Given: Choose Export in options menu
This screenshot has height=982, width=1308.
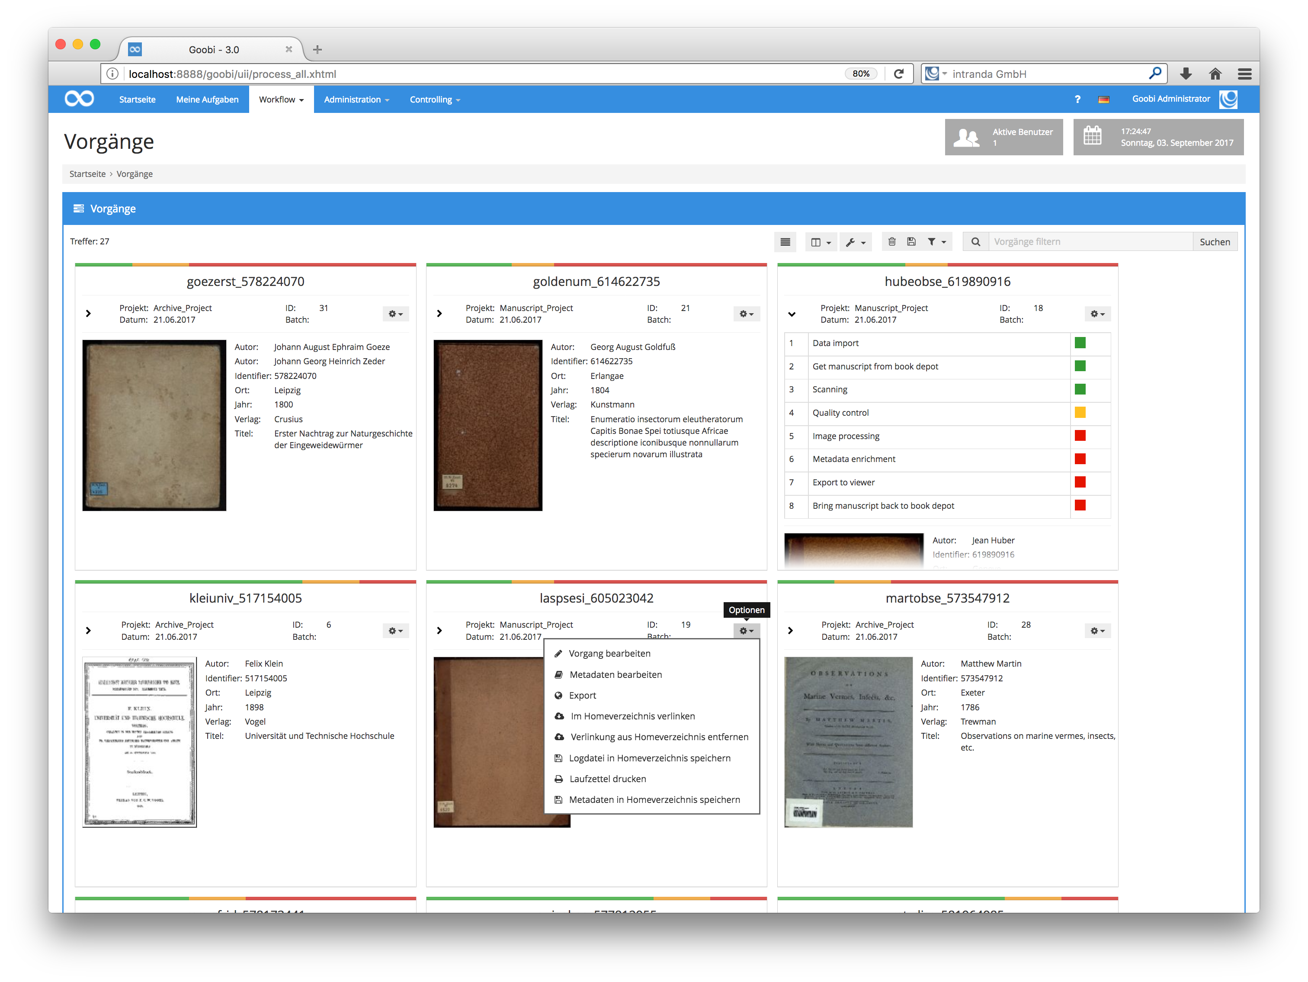Looking at the screenshot, I should point(652,696).
